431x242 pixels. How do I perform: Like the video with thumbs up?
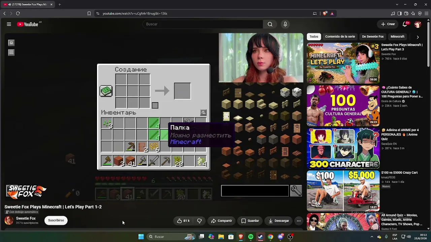click(x=183, y=221)
